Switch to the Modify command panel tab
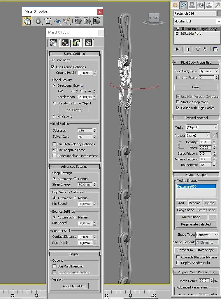221x299 pixels. pos(183,5)
